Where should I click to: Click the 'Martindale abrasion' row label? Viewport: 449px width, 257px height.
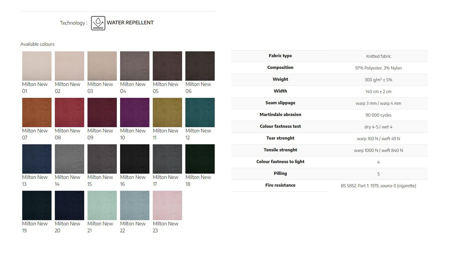[x=280, y=115]
